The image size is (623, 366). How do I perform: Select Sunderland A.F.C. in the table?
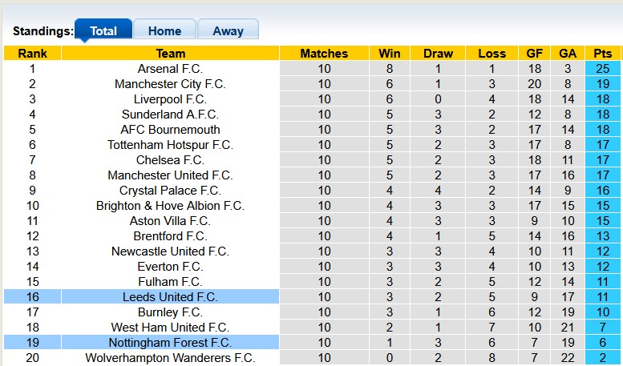(x=170, y=115)
